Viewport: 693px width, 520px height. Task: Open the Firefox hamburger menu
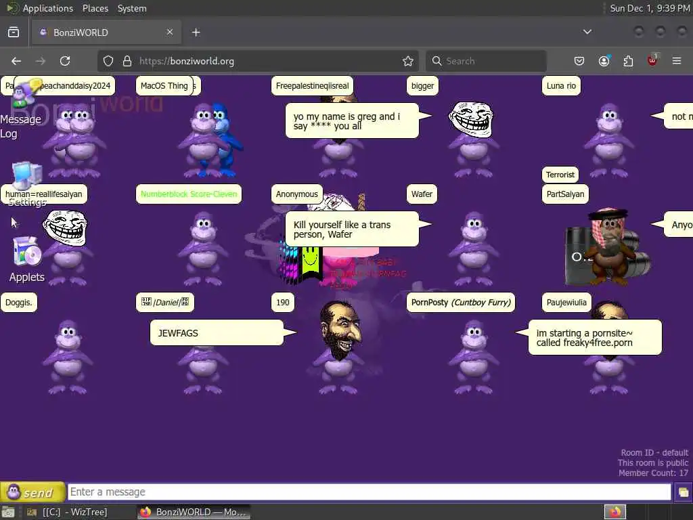pyautogui.click(x=677, y=61)
